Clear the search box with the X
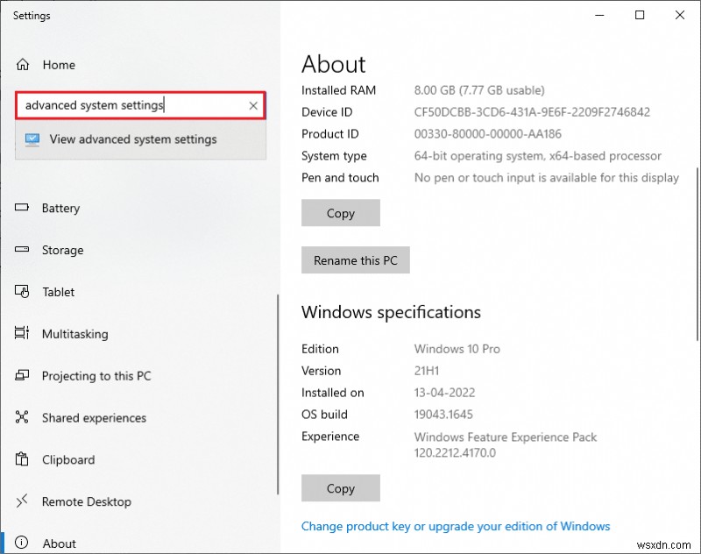This screenshot has height=554, width=701. coord(253,106)
